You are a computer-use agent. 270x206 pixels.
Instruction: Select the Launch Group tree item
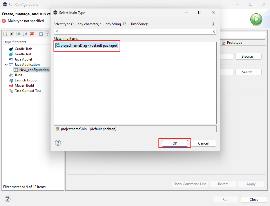point(26,80)
